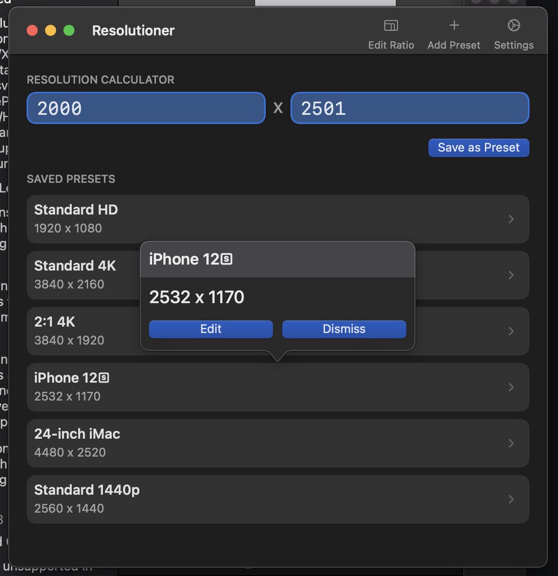The image size is (558, 576).
Task: Dismiss the iPhone 12S popover
Action: [344, 329]
